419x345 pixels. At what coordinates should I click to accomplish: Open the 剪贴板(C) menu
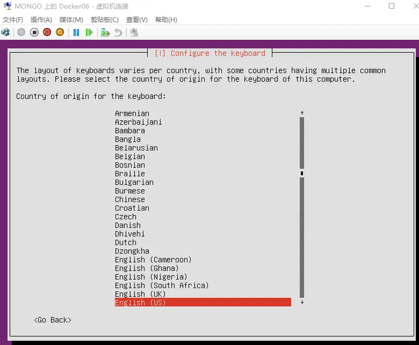point(104,20)
